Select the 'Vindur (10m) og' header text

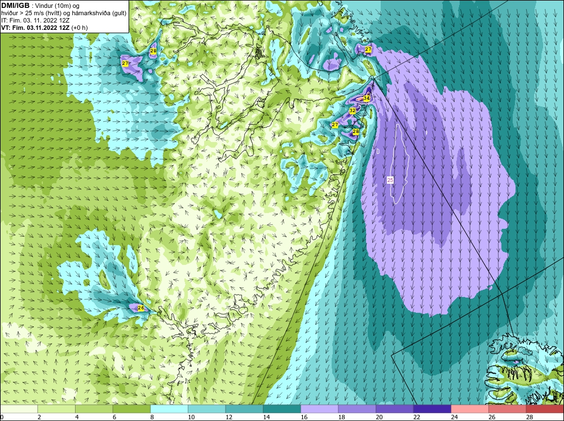[x=58, y=6]
